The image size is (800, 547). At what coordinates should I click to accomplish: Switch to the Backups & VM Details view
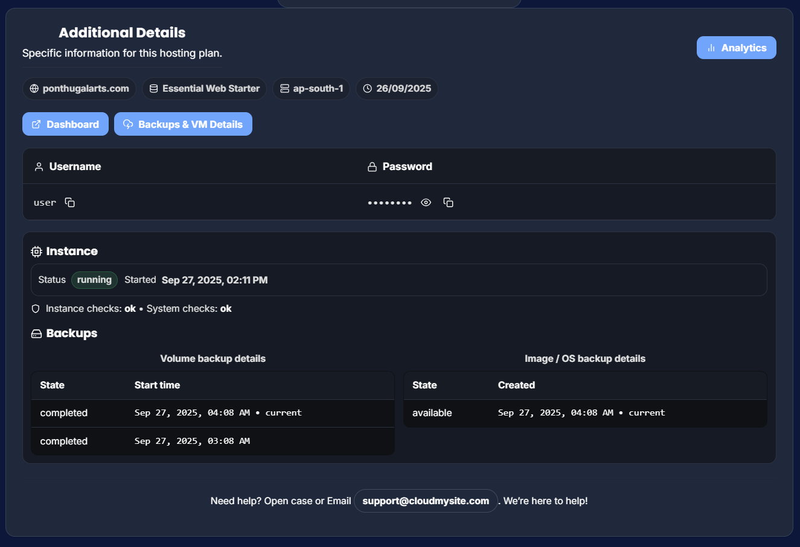tap(183, 124)
